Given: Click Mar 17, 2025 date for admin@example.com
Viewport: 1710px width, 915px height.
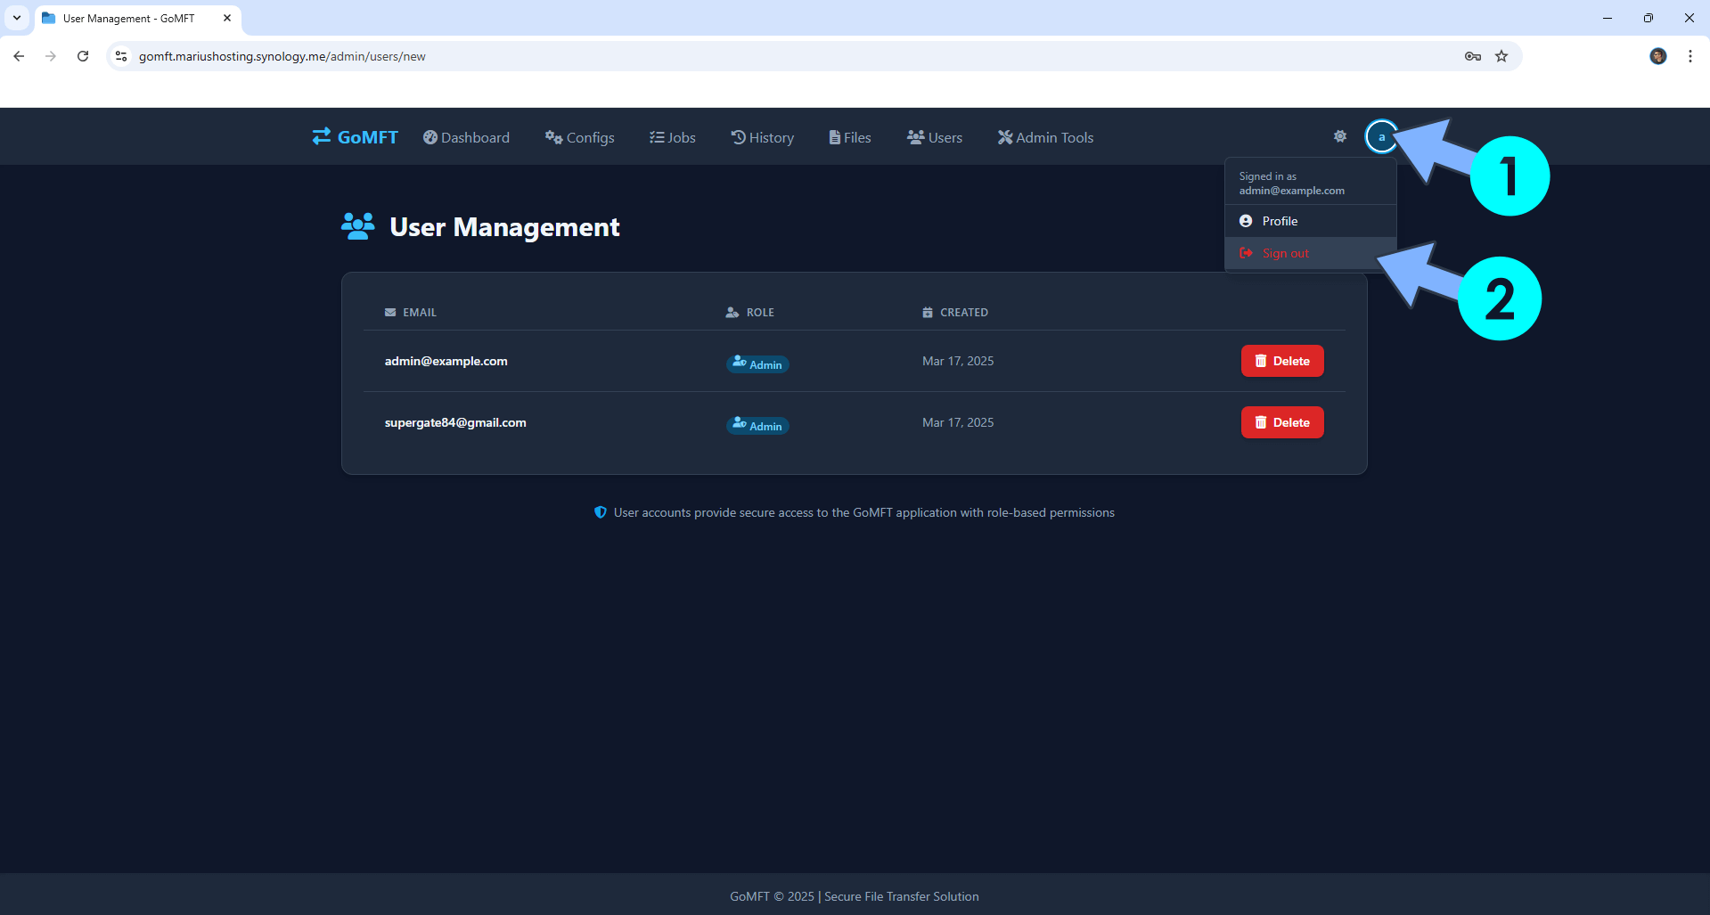Looking at the screenshot, I should (x=958, y=361).
